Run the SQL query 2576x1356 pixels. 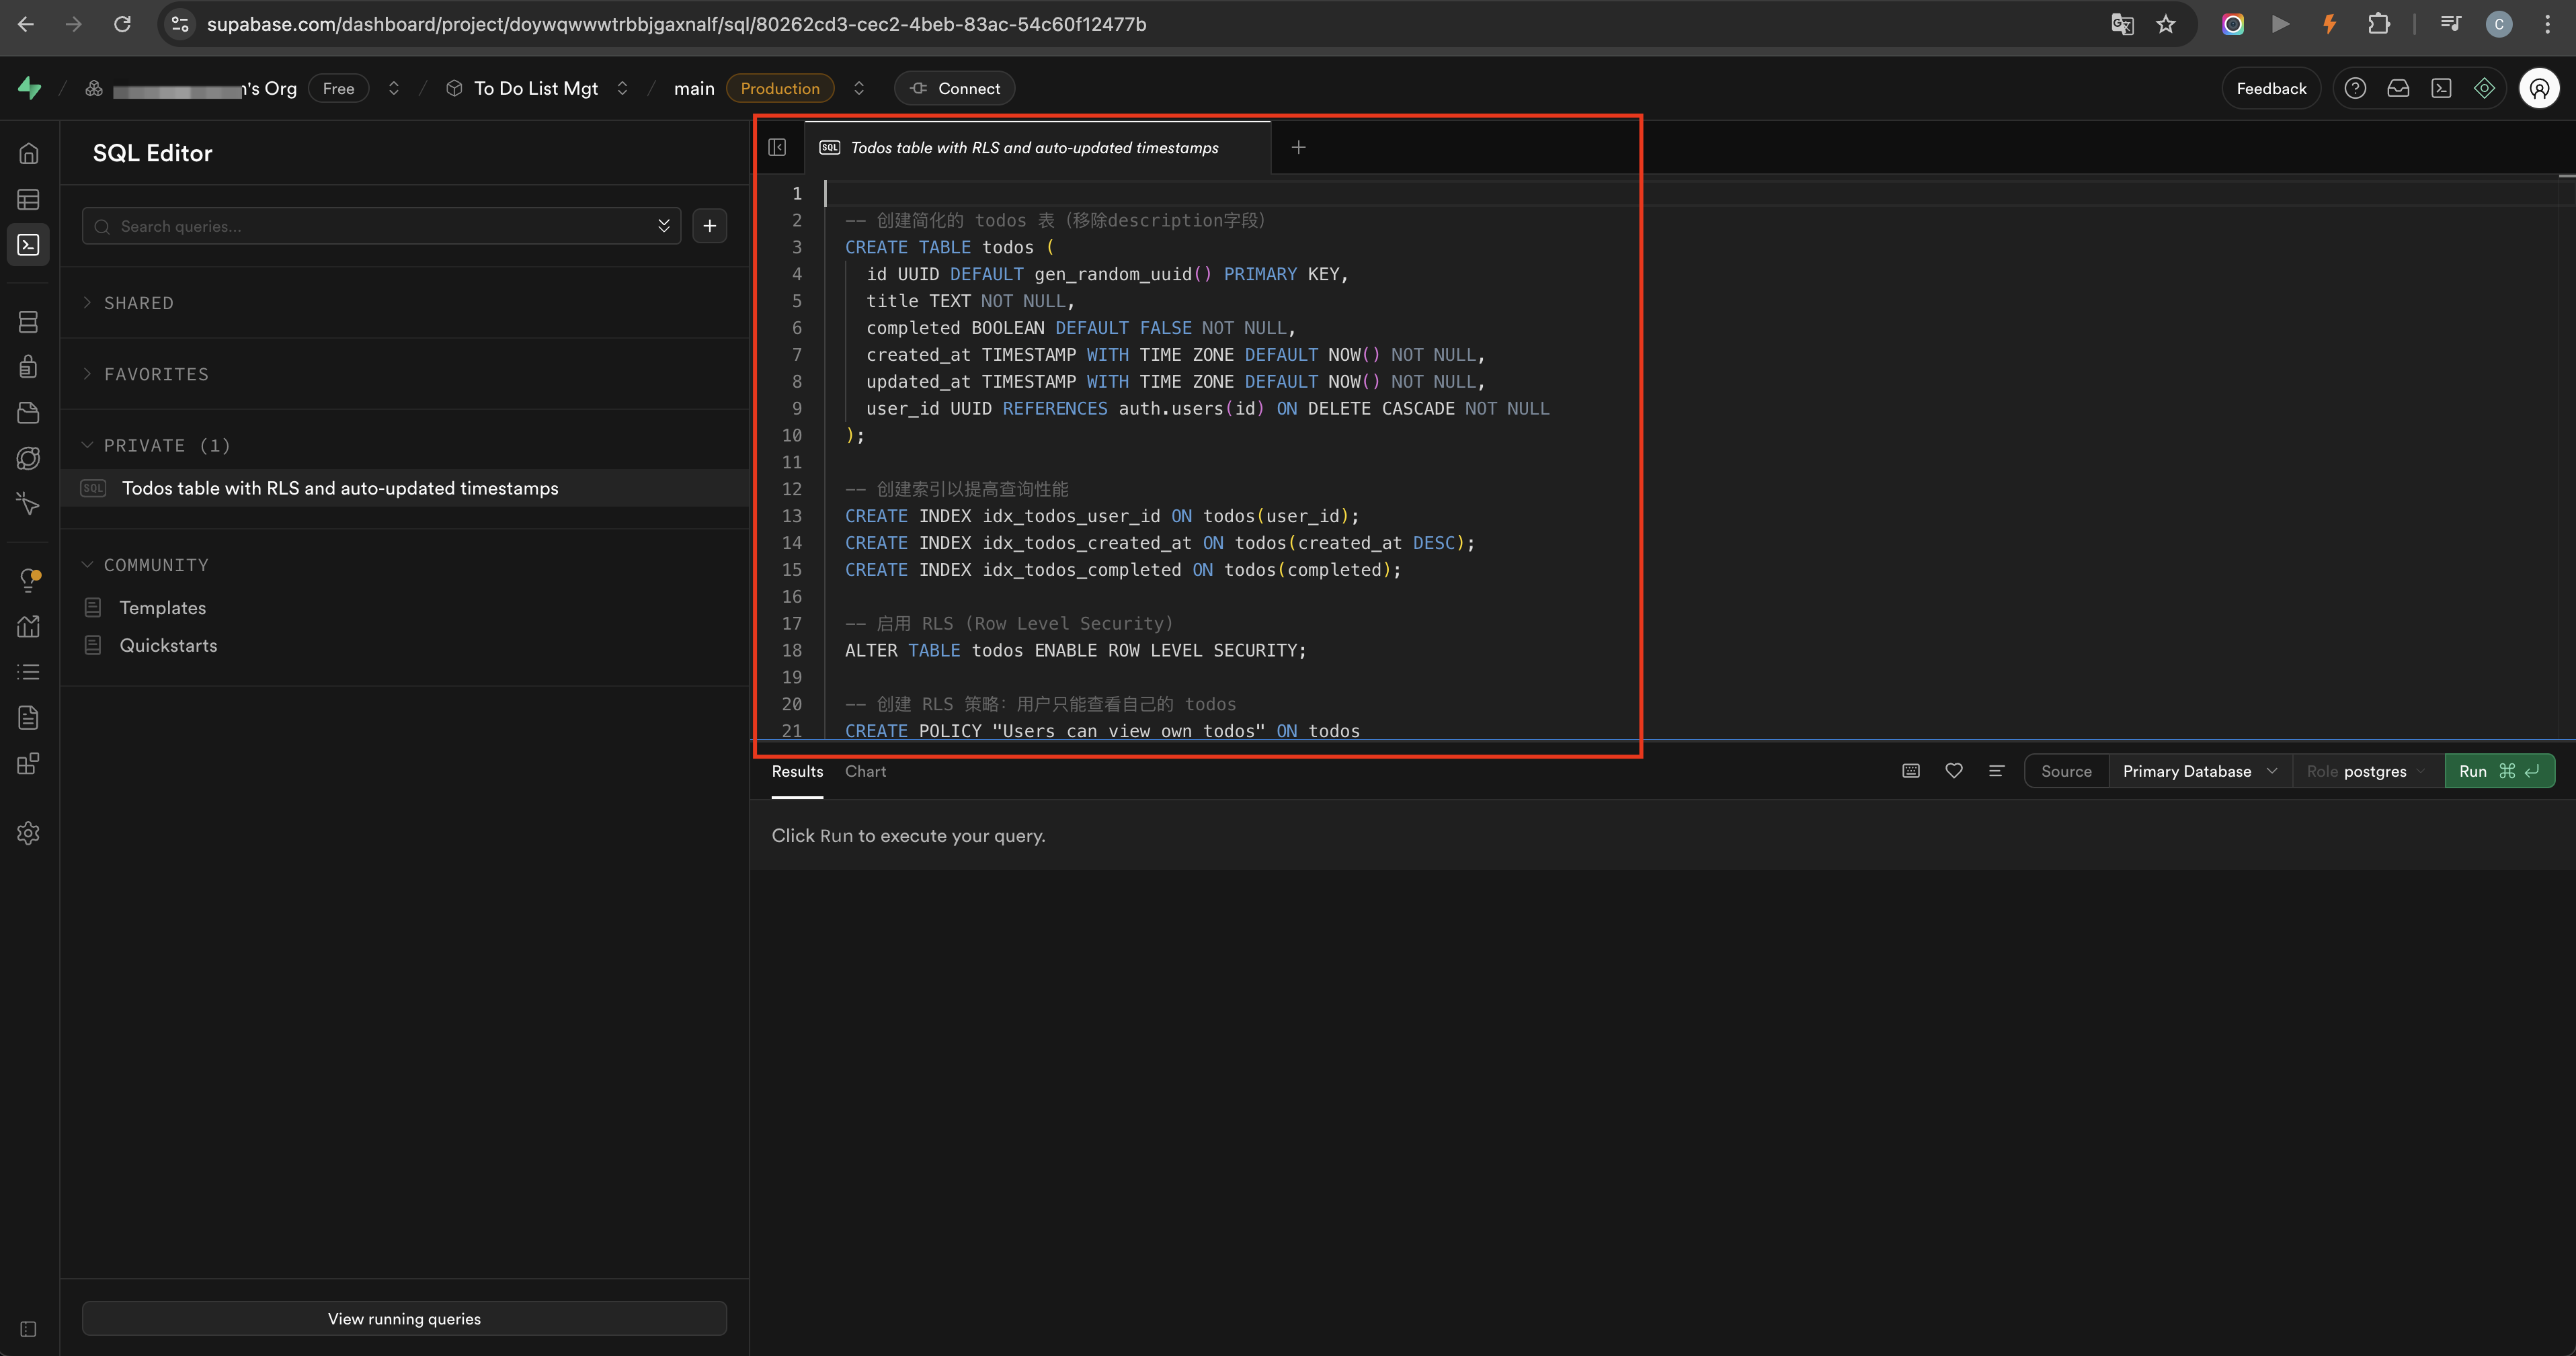pyautogui.click(x=2499, y=771)
